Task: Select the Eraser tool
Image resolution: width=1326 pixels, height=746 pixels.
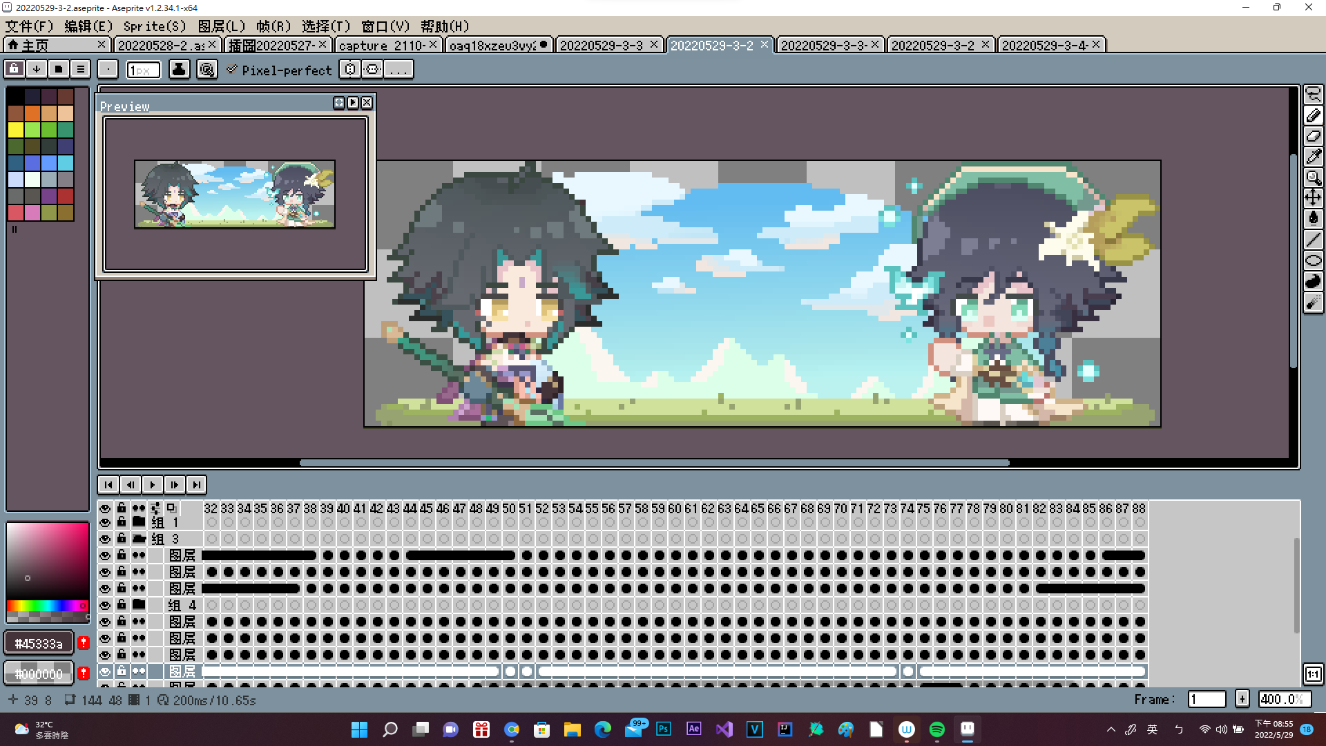Action: click(1313, 137)
